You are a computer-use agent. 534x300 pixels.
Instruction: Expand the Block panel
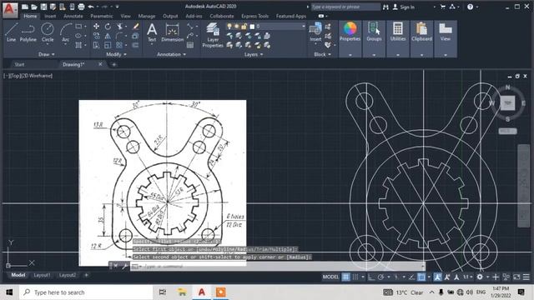click(x=322, y=54)
